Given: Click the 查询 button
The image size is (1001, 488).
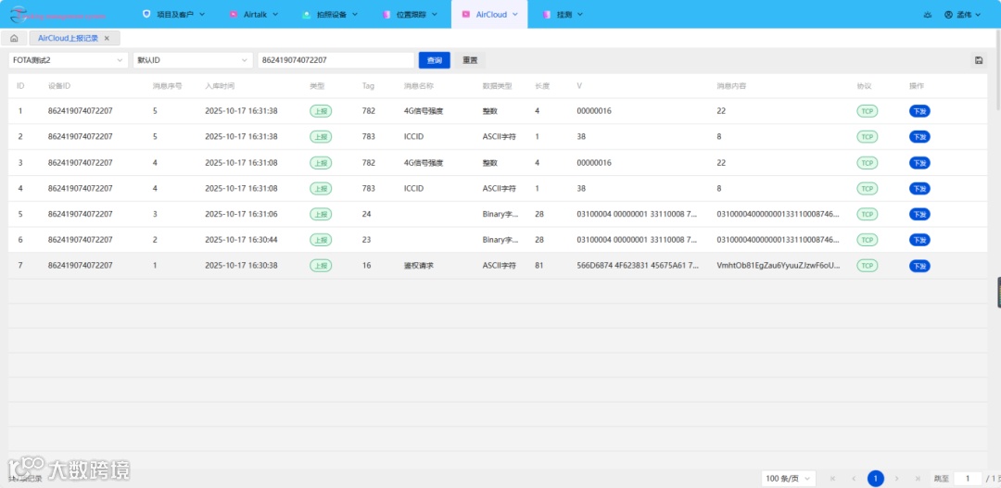Looking at the screenshot, I should click(x=435, y=60).
